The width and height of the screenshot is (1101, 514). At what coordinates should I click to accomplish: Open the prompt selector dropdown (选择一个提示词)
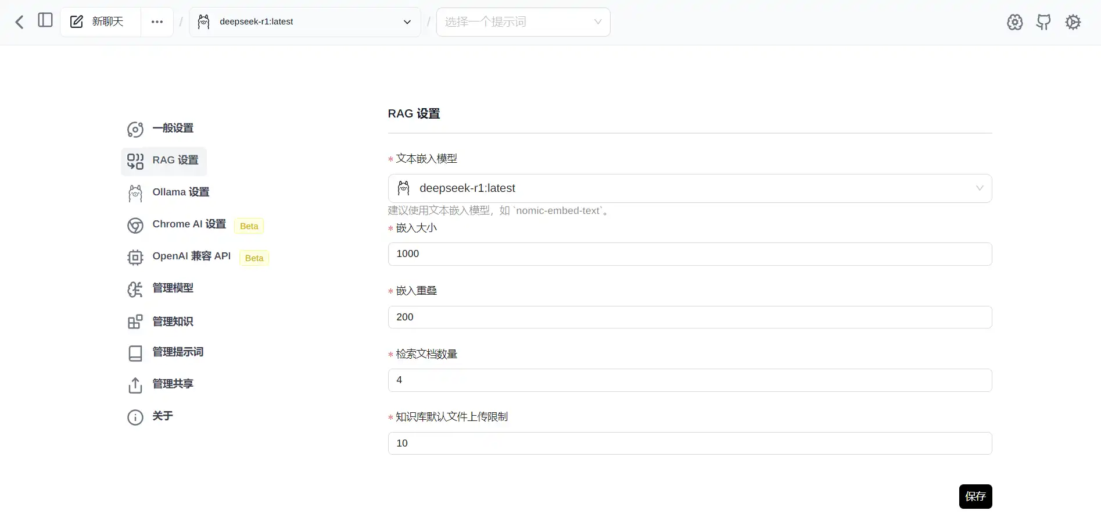point(523,22)
